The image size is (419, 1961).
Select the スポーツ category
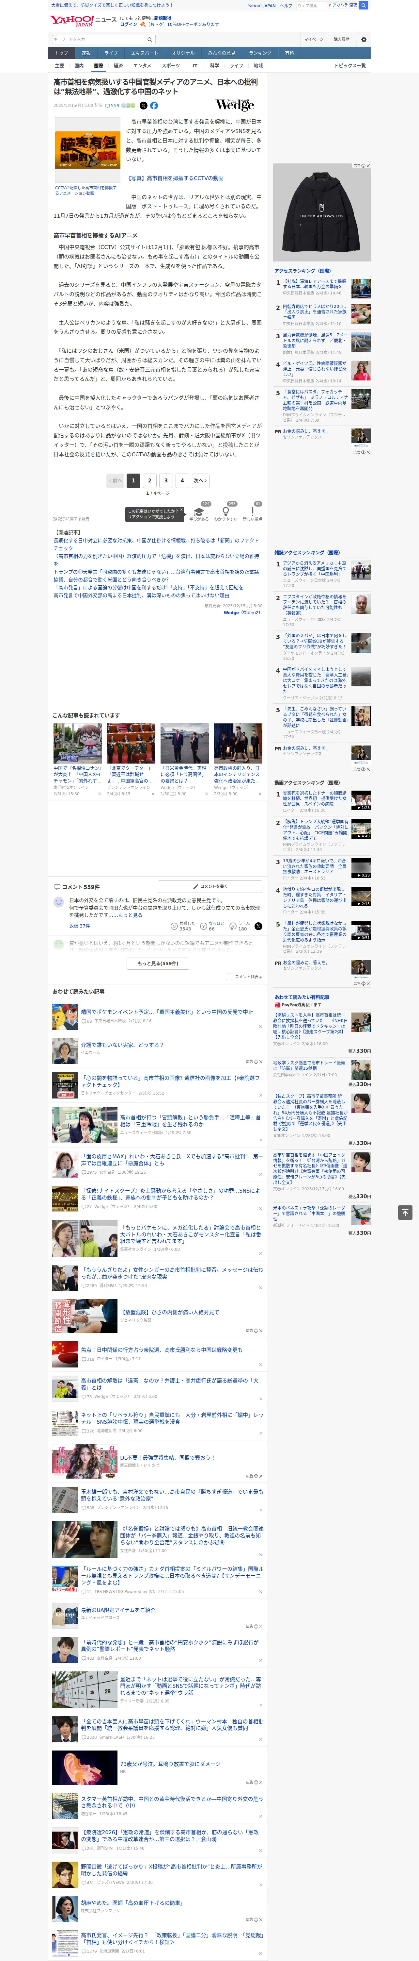[x=171, y=65]
